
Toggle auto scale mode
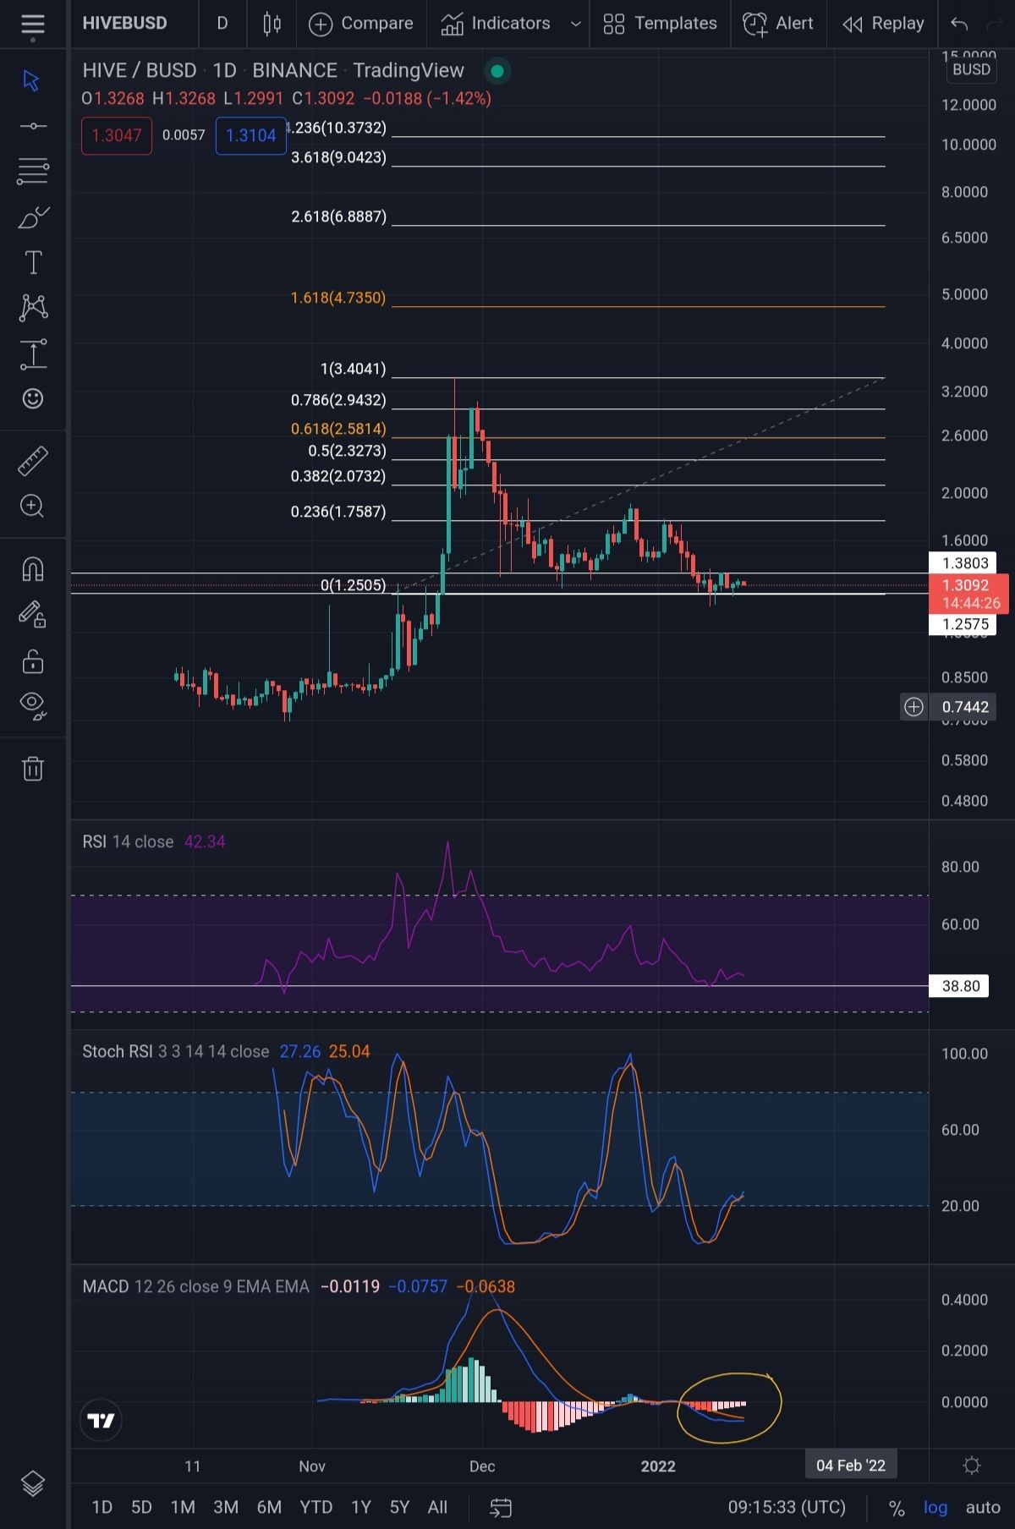click(x=983, y=1507)
